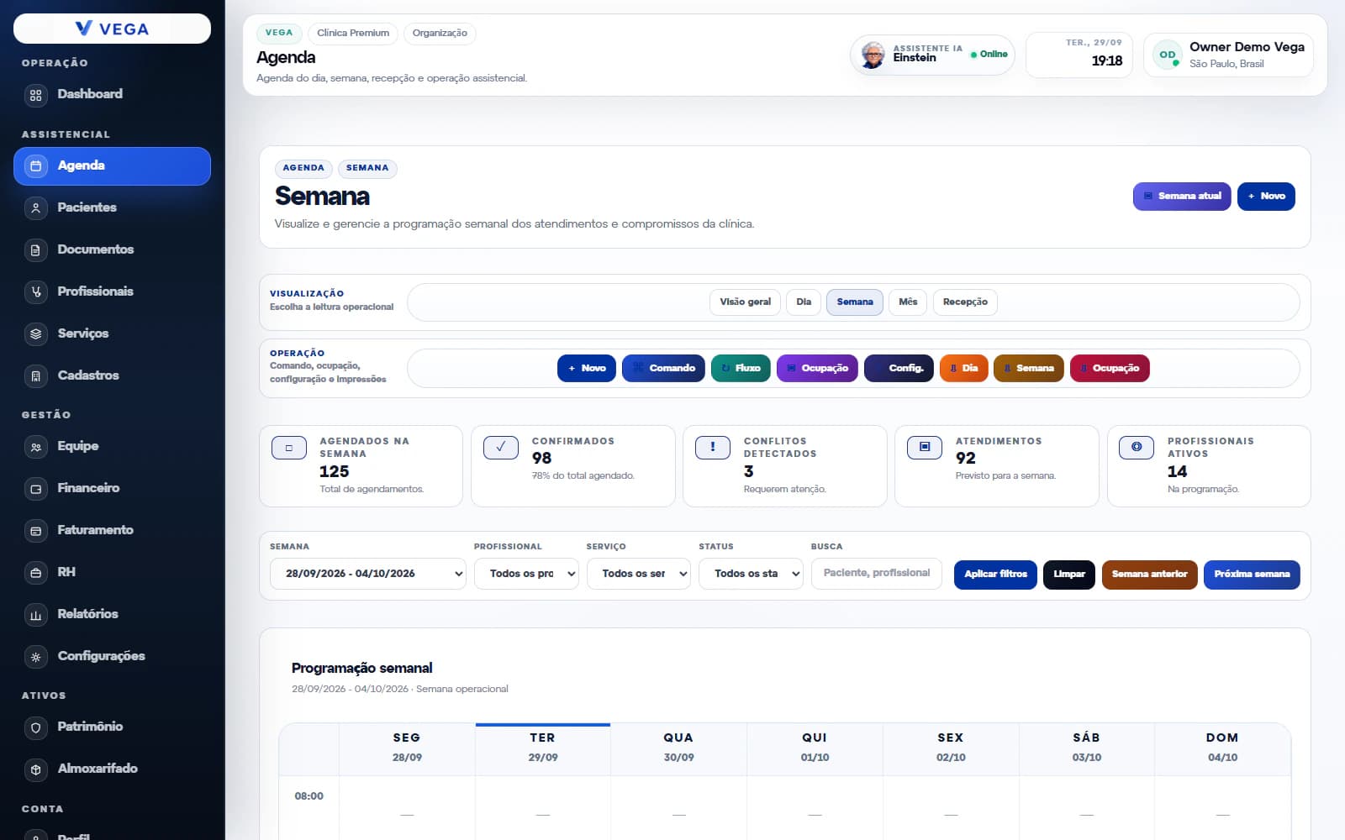Open the Recepção view tab
Image resolution: width=1345 pixels, height=840 pixels.
[x=965, y=302]
